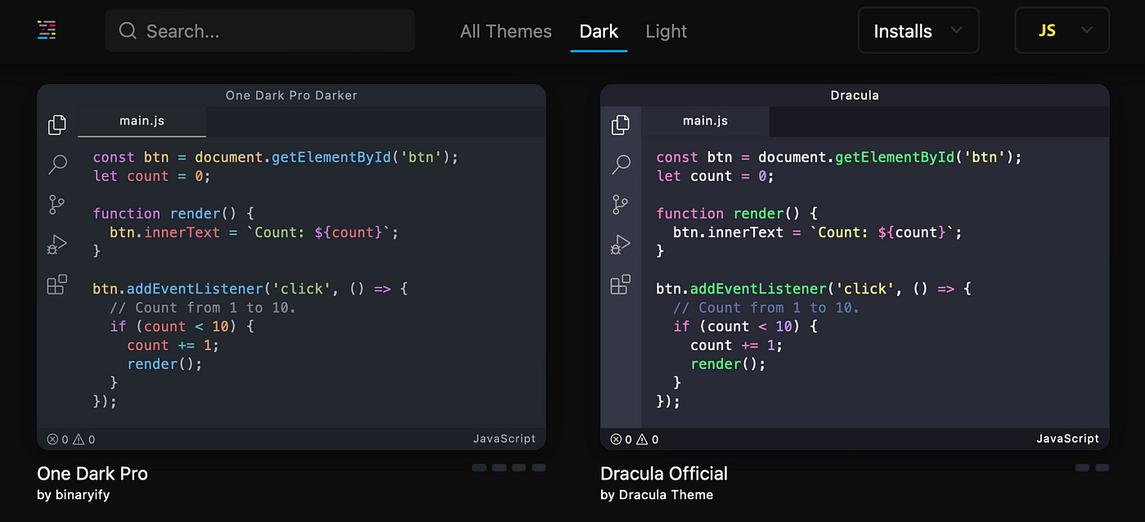This screenshot has width=1145, height=522.
Task: Open the Dracula Official theme link
Action: (664, 474)
